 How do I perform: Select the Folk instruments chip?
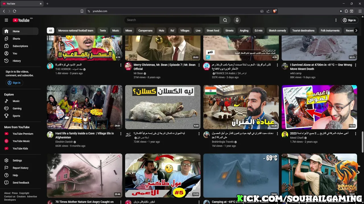coord(330,31)
